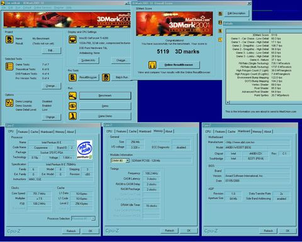Click the Core Speed value field
The image size is (302, 242).
[39, 193]
